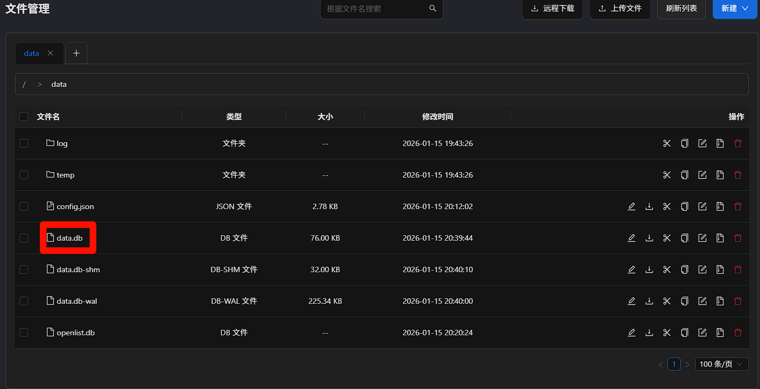Click the 上传文件 button

(x=620, y=9)
